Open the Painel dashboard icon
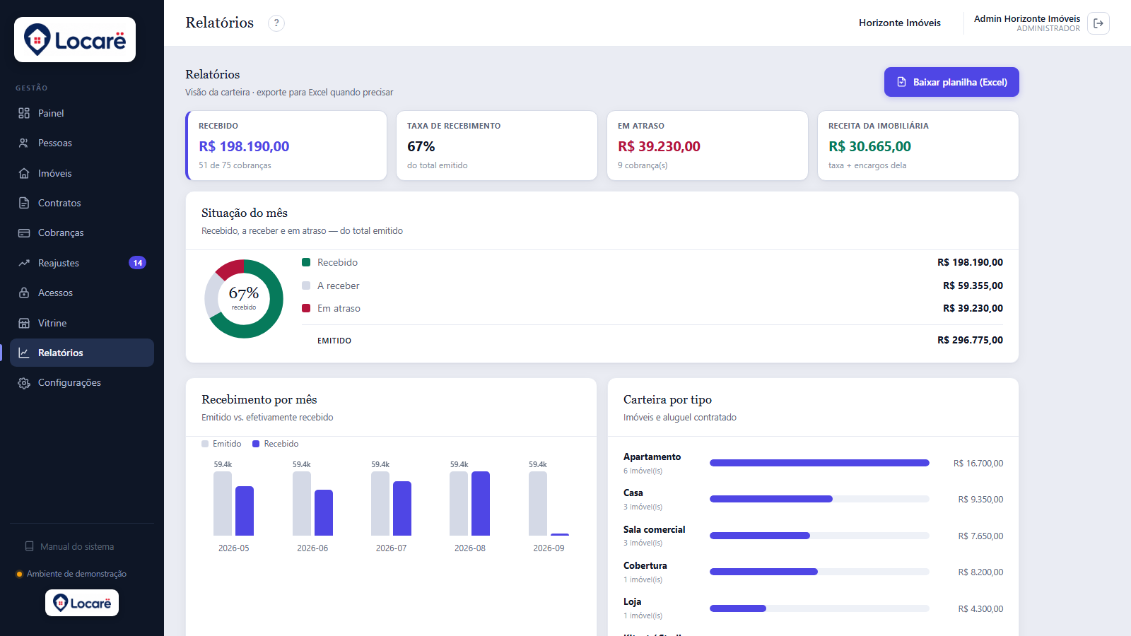The height and width of the screenshot is (636, 1131). (x=24, y=113)
